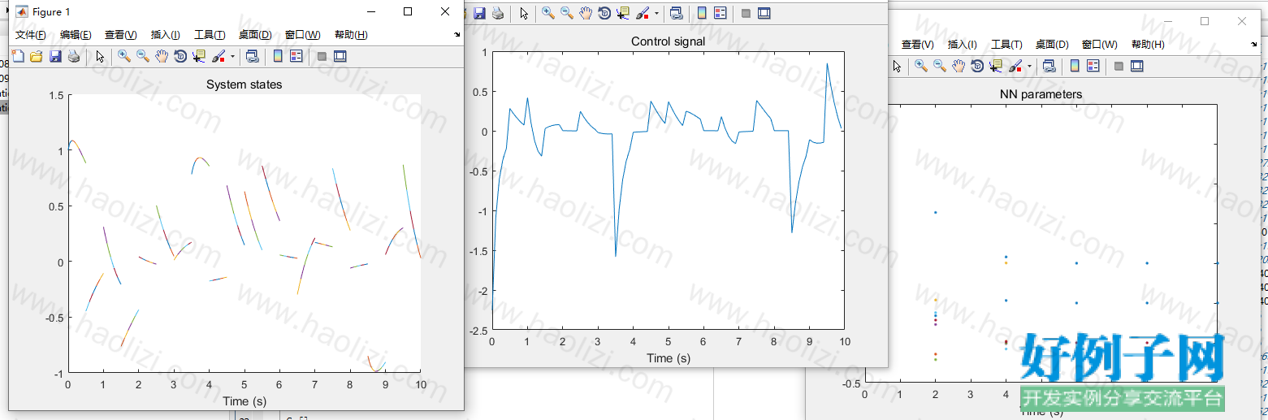This screenshot has height=420, width=1268.
Task: Brush tool in Control signal figure toolbar
Action: (643, 13)
